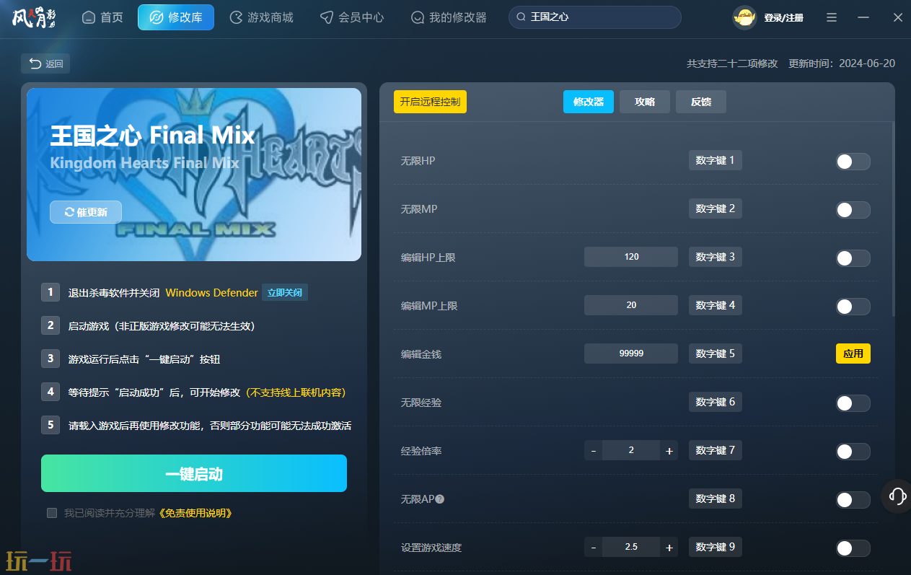Click 编辑金钱 value field 99999
Viewport: 911px width, 575px height.
pyautogui.click(x=631, y=354)
